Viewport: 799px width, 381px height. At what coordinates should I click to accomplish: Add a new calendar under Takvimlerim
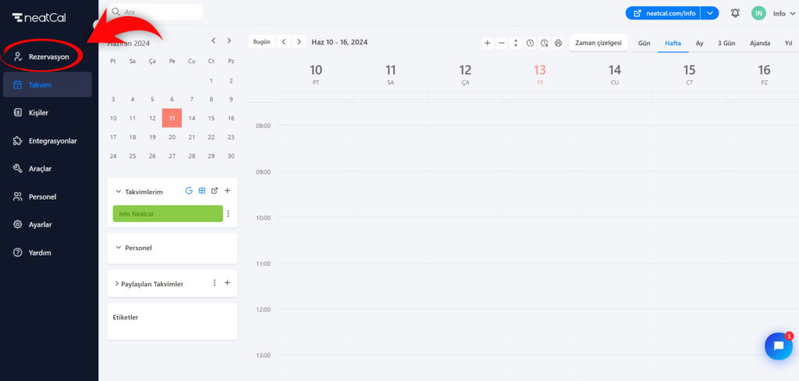click(x=227, y=191)
